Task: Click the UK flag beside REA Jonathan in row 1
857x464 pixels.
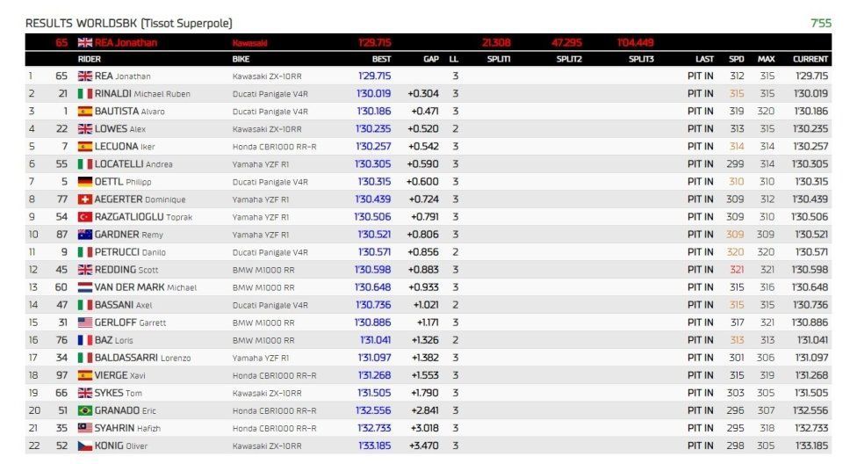Action: click(x=84, y=76)
